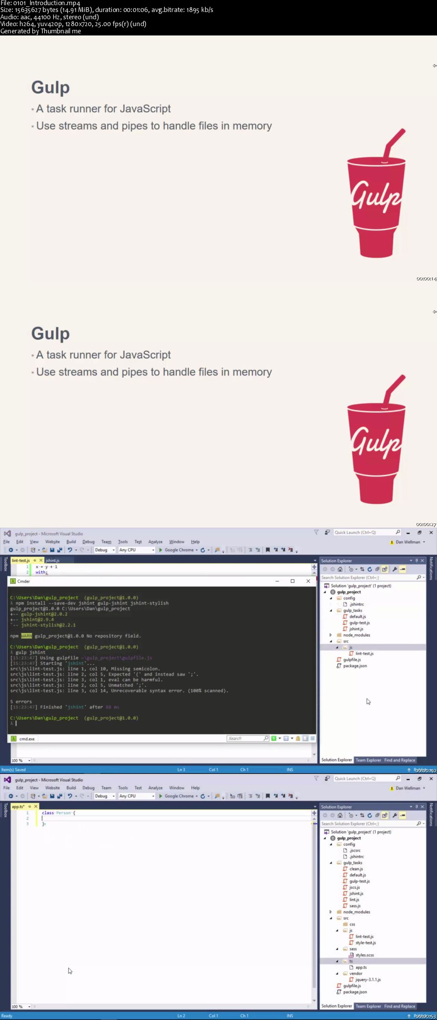Switch to Find and Replace tab in the Cmder frame
The image size is (437, 1020).
[400, 760]
